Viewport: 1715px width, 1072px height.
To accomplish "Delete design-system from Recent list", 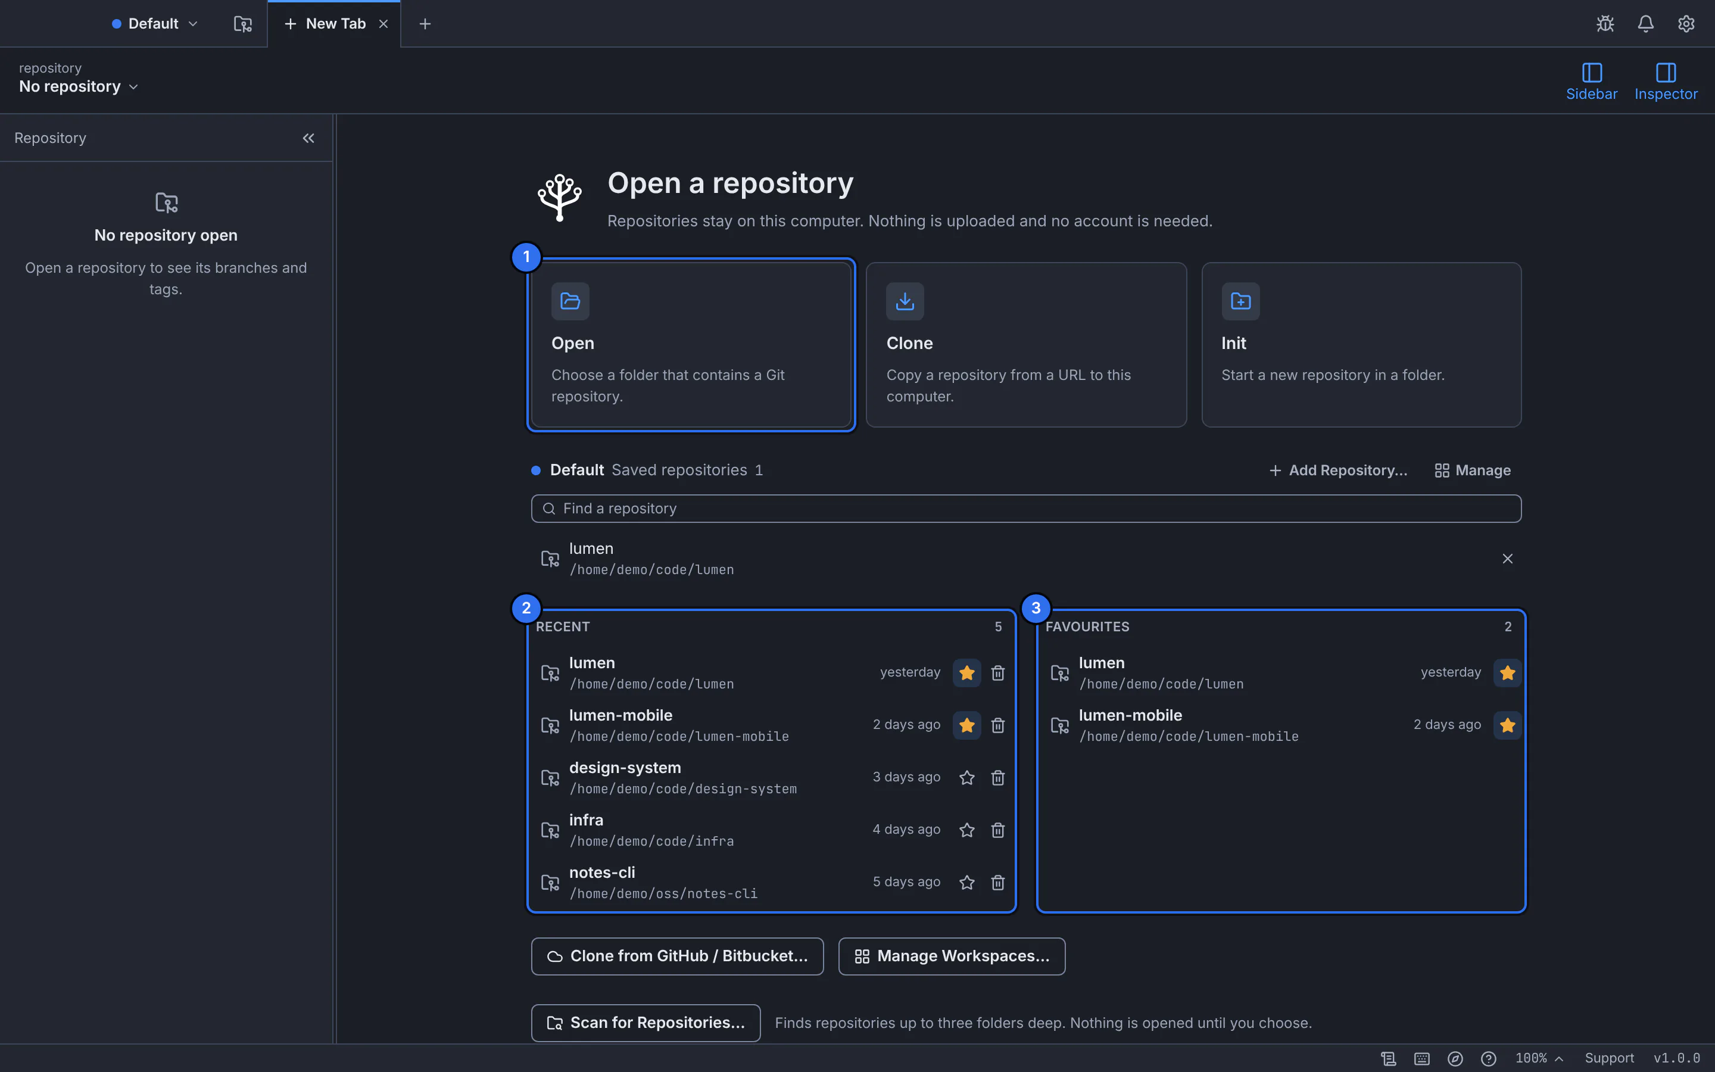I will click(x=998, y=778).
